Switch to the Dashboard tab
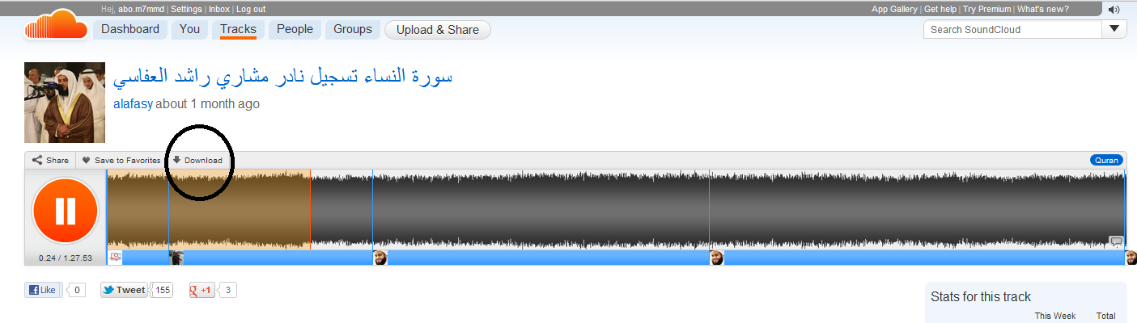Image resolution: width=1137 pixels, height=323 pixels. tap(130, 30)
